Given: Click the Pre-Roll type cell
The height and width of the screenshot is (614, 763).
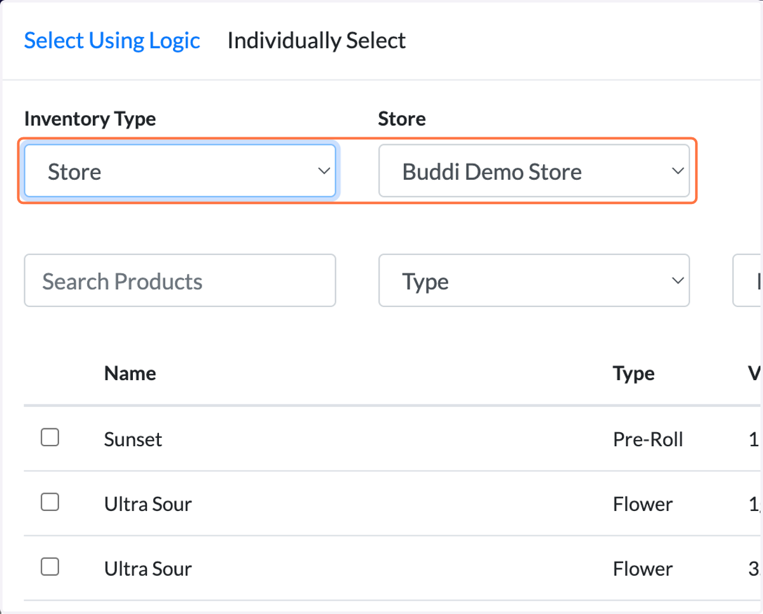Looking at the screenshot, I should (648, 439).
